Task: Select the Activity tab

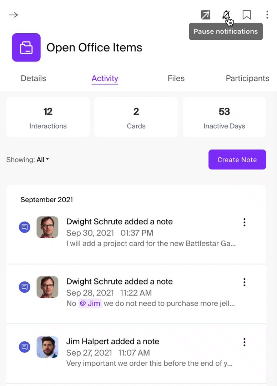Action: click(x=105, y=78)
